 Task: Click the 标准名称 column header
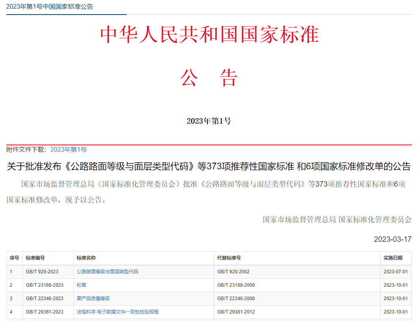point(86,258)
